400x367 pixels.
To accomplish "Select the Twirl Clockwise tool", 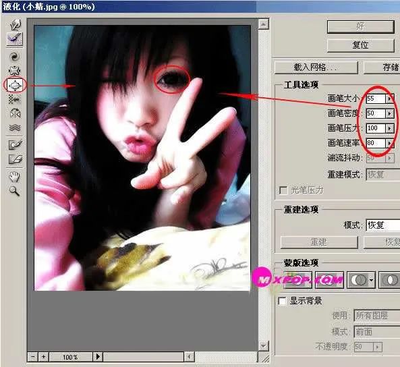I will [15, 57].
